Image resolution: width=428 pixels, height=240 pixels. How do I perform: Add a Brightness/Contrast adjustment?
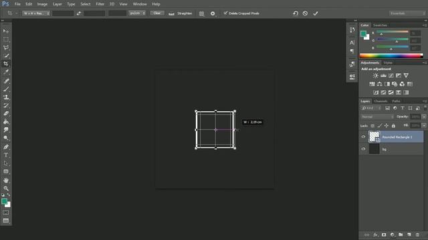coord(376,75)
